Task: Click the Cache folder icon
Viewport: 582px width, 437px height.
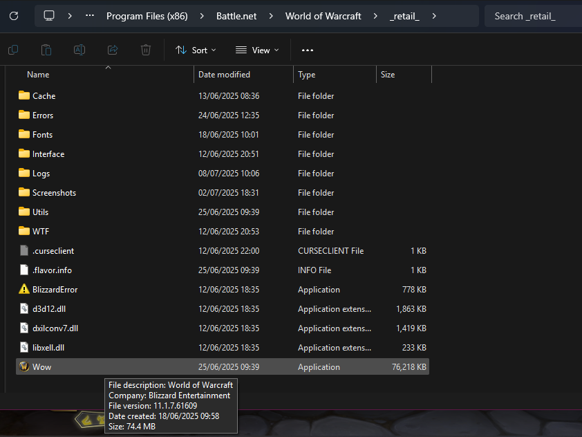Action: click(x=24, y=95)
